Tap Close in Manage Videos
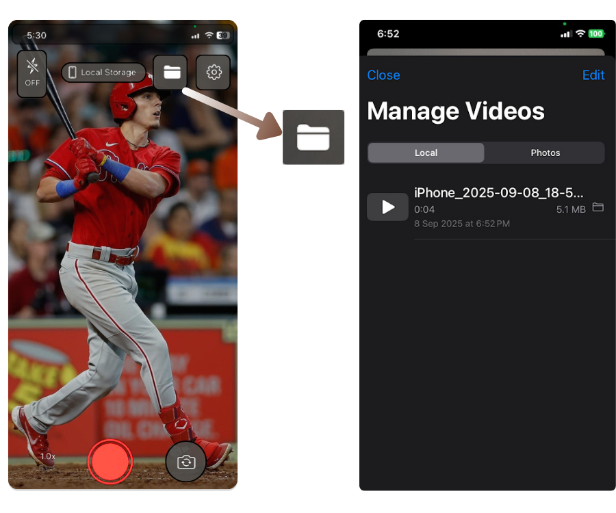Screen dimensions: 616x513 pos(383,75)
